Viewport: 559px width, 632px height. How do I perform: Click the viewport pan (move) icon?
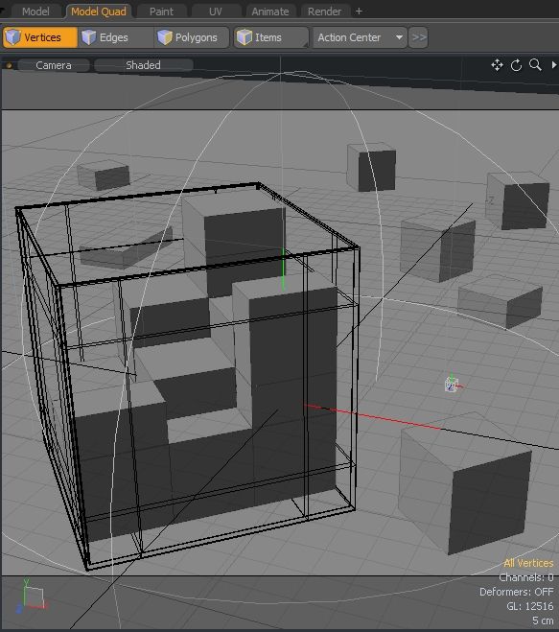tap(497, 65)
